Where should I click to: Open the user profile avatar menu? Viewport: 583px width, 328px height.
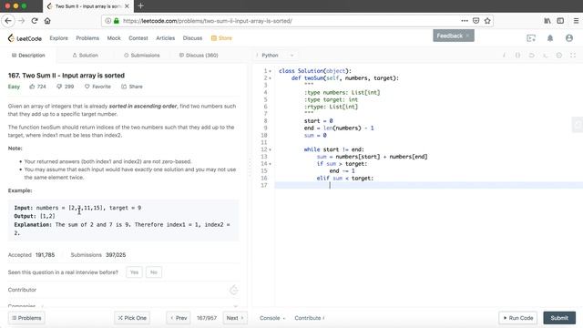568,38
